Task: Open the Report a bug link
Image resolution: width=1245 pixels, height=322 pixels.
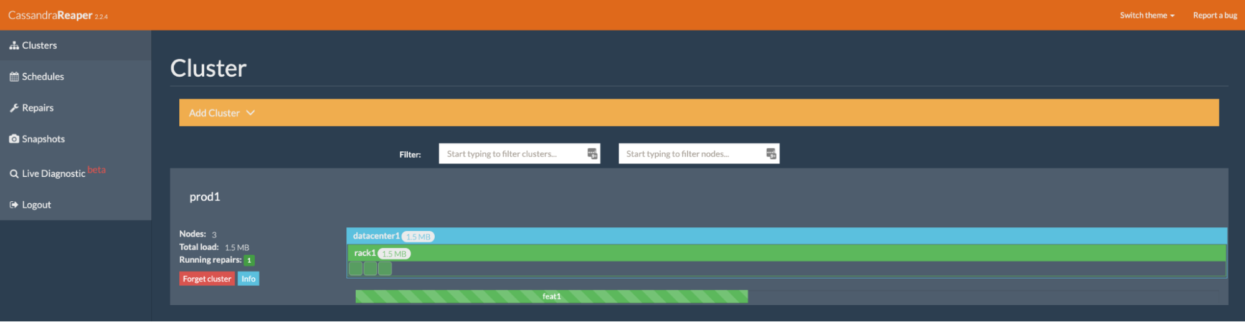Action: coord(1214,16)
